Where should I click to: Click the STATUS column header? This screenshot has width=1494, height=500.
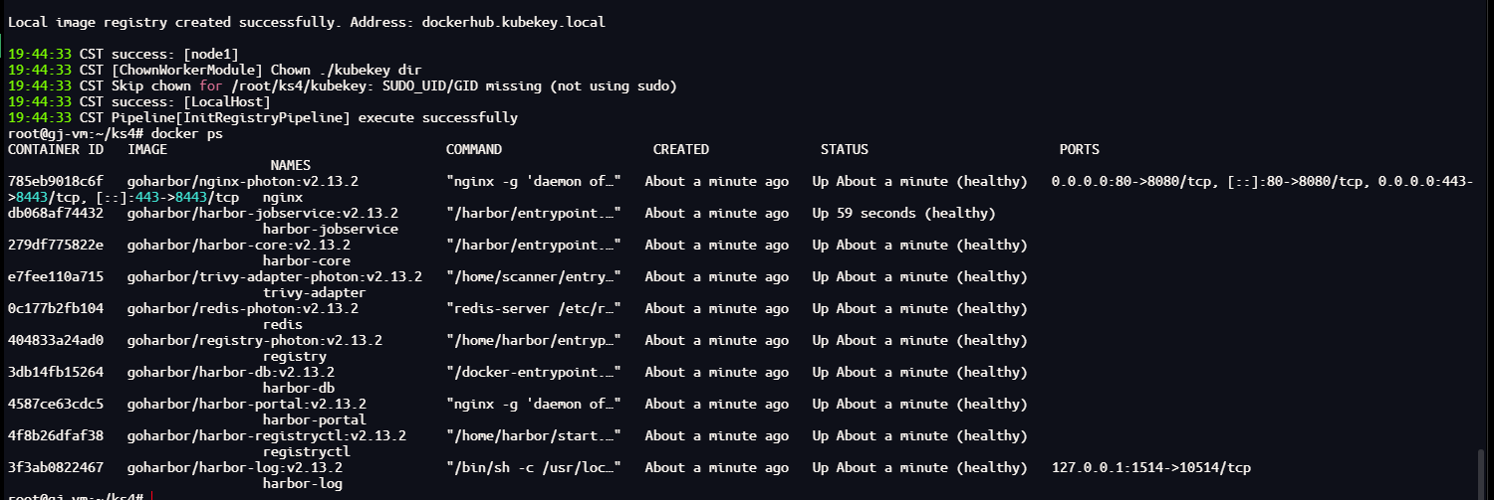tap(845, 149)
